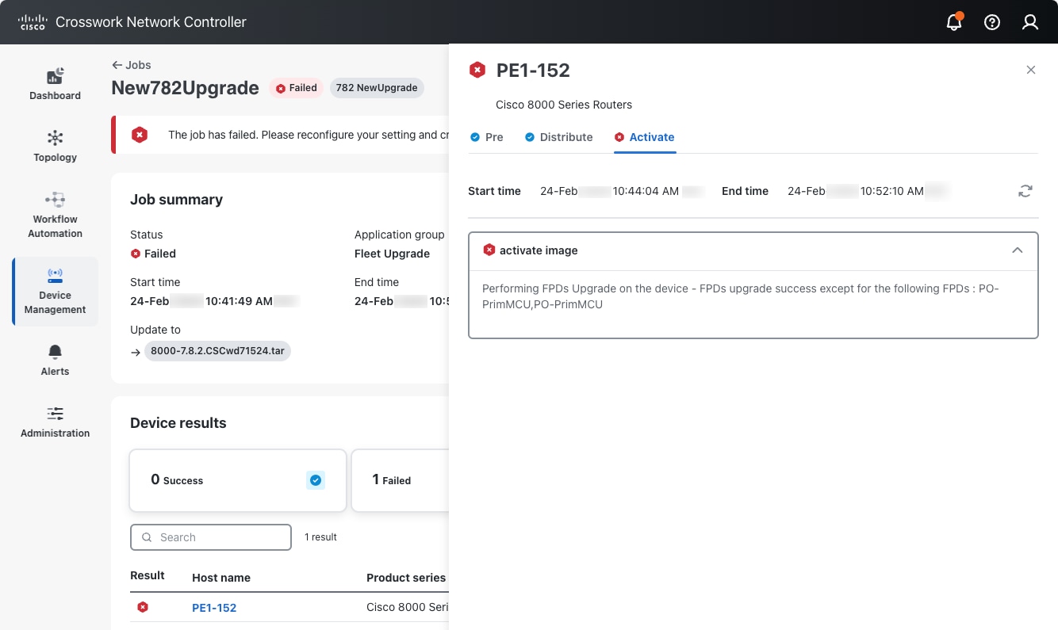Click the activation Start time value in PE1-152 panel

point(623,191)
